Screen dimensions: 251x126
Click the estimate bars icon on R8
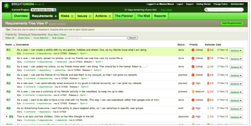(208, 108)
